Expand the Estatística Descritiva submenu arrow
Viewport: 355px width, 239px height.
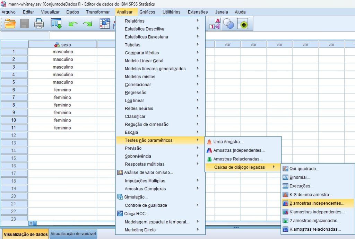(x=198, y=28)
